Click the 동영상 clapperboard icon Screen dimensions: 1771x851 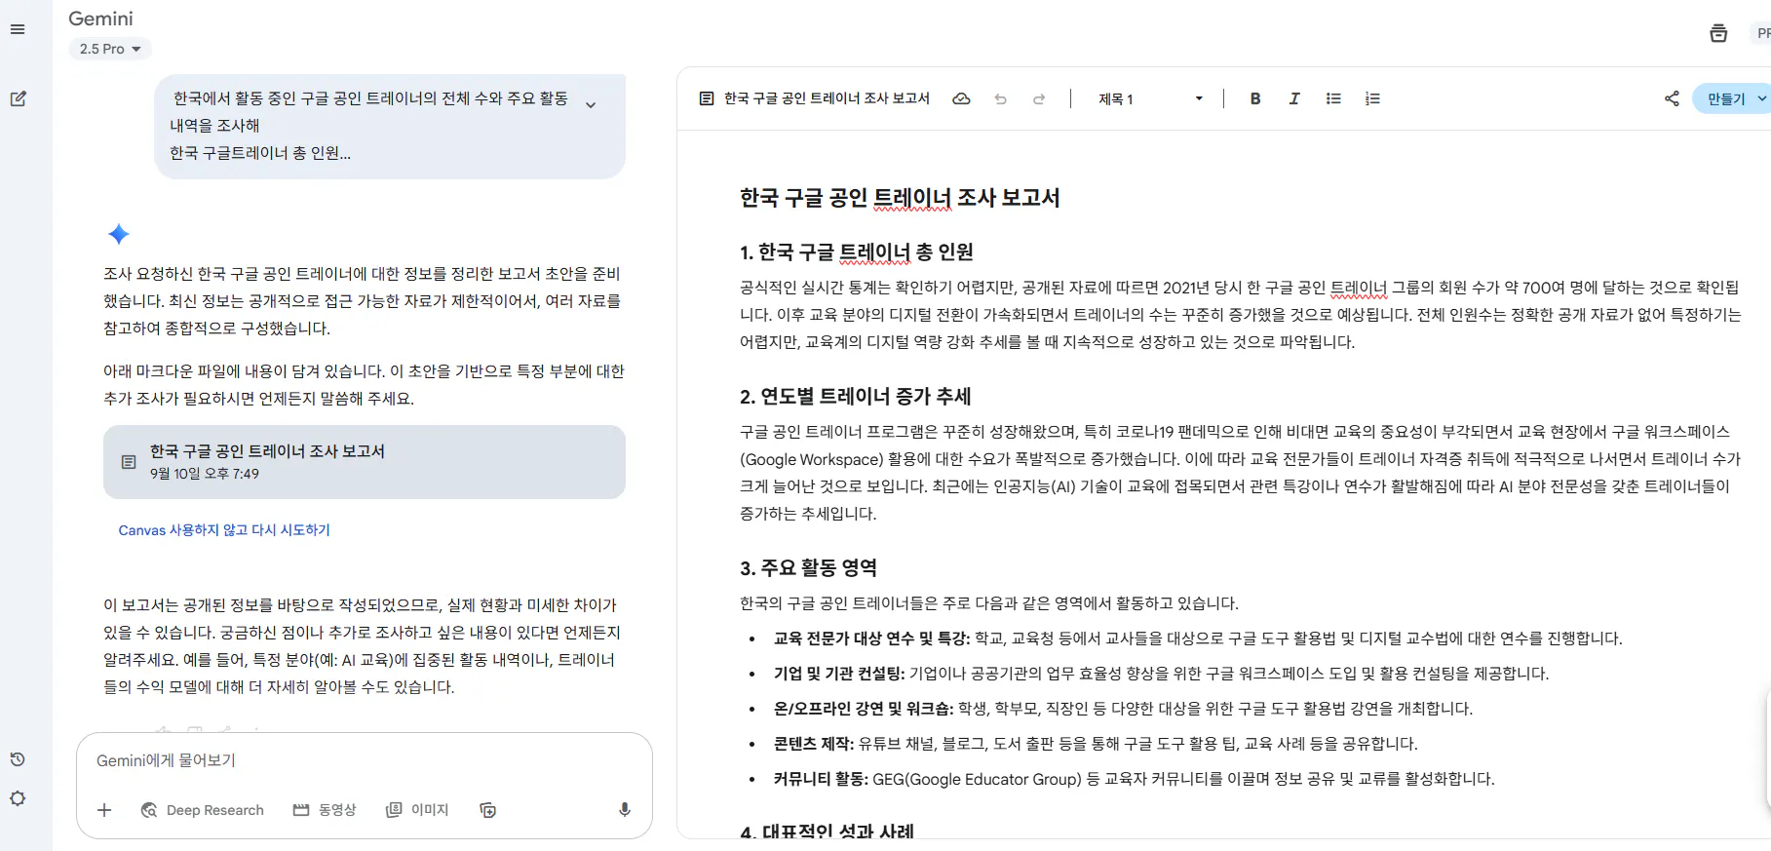[301, 810]
